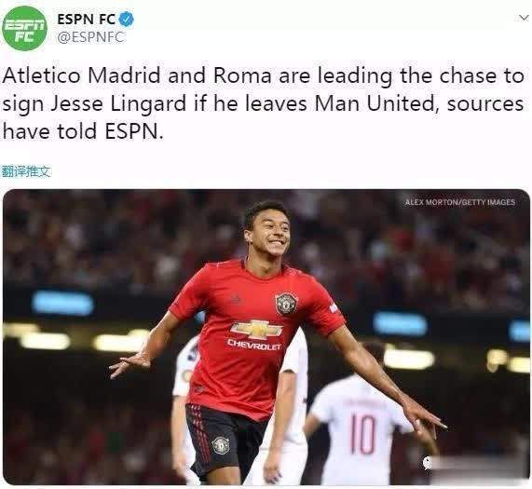The image size is (532, 489).
Task: Click the Adidas logo on red shirt
Action: 236,299
